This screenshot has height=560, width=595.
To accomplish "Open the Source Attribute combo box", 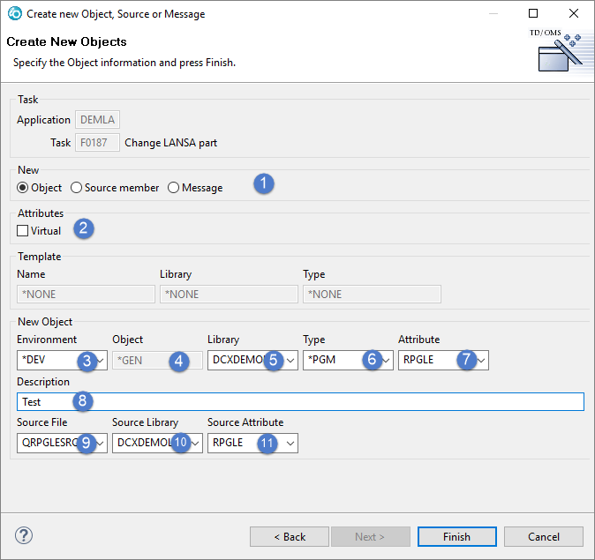I will click(290, 444).
